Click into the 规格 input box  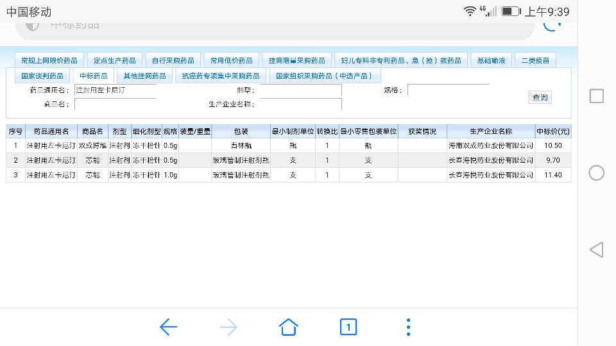(447, 90)
